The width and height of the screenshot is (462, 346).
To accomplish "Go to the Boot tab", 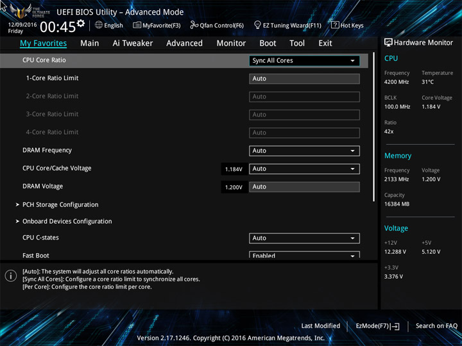I will 268,44.
